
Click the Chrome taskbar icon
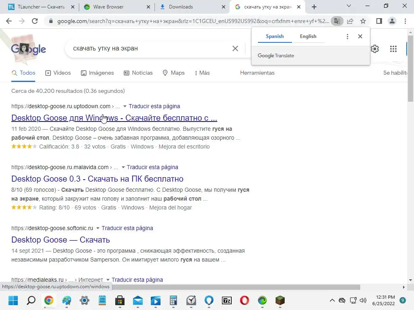[49, 300]
